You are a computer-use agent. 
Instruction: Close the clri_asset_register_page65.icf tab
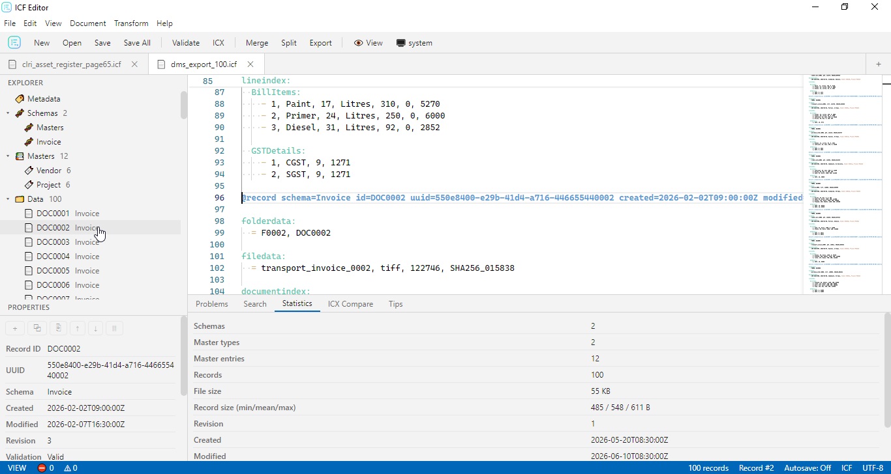(134, 64)
